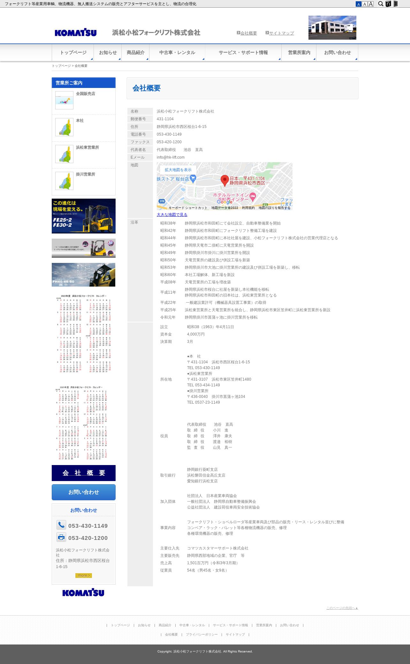Click the red location pin on map

[x=225, y=181]
